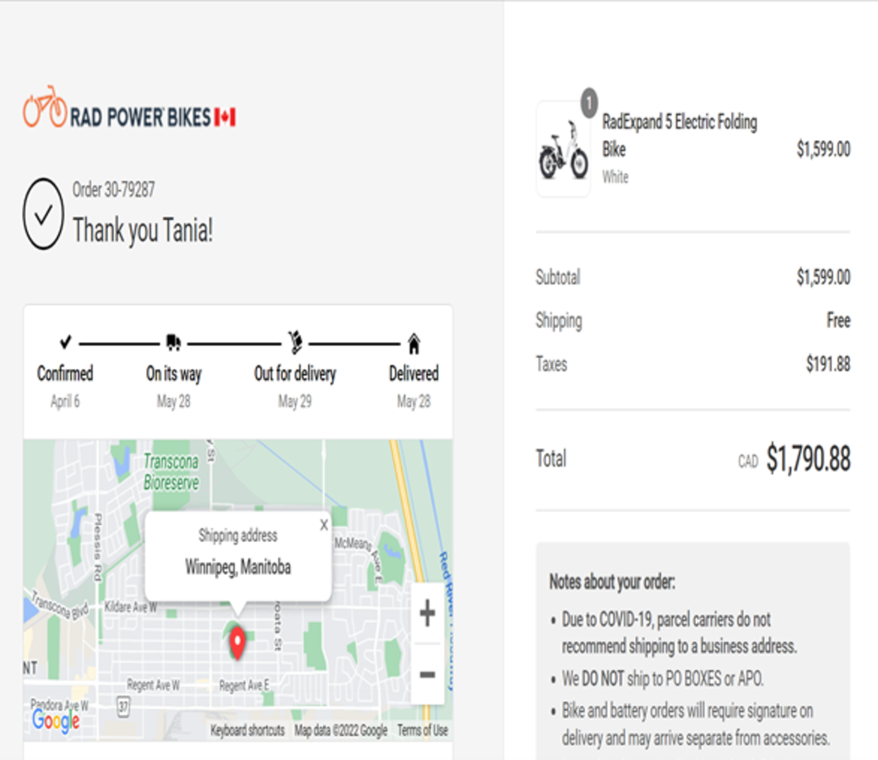Click the Confirmed step checkmark icon

click(65, 343)
